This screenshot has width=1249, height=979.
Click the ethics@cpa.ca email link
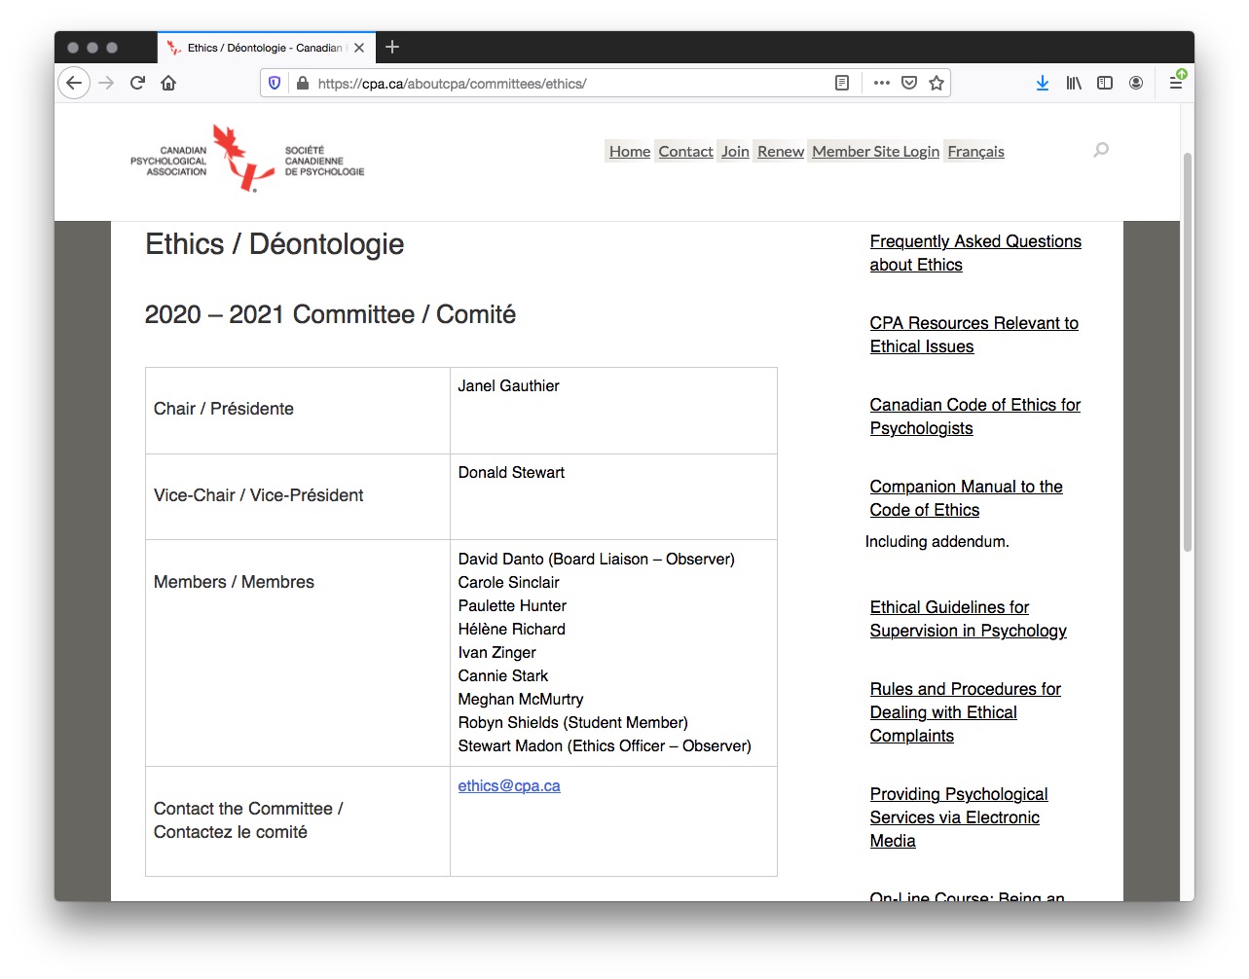509,785
